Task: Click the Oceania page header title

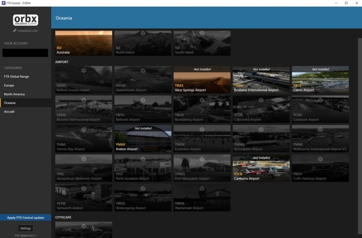Action: (64, 18)
